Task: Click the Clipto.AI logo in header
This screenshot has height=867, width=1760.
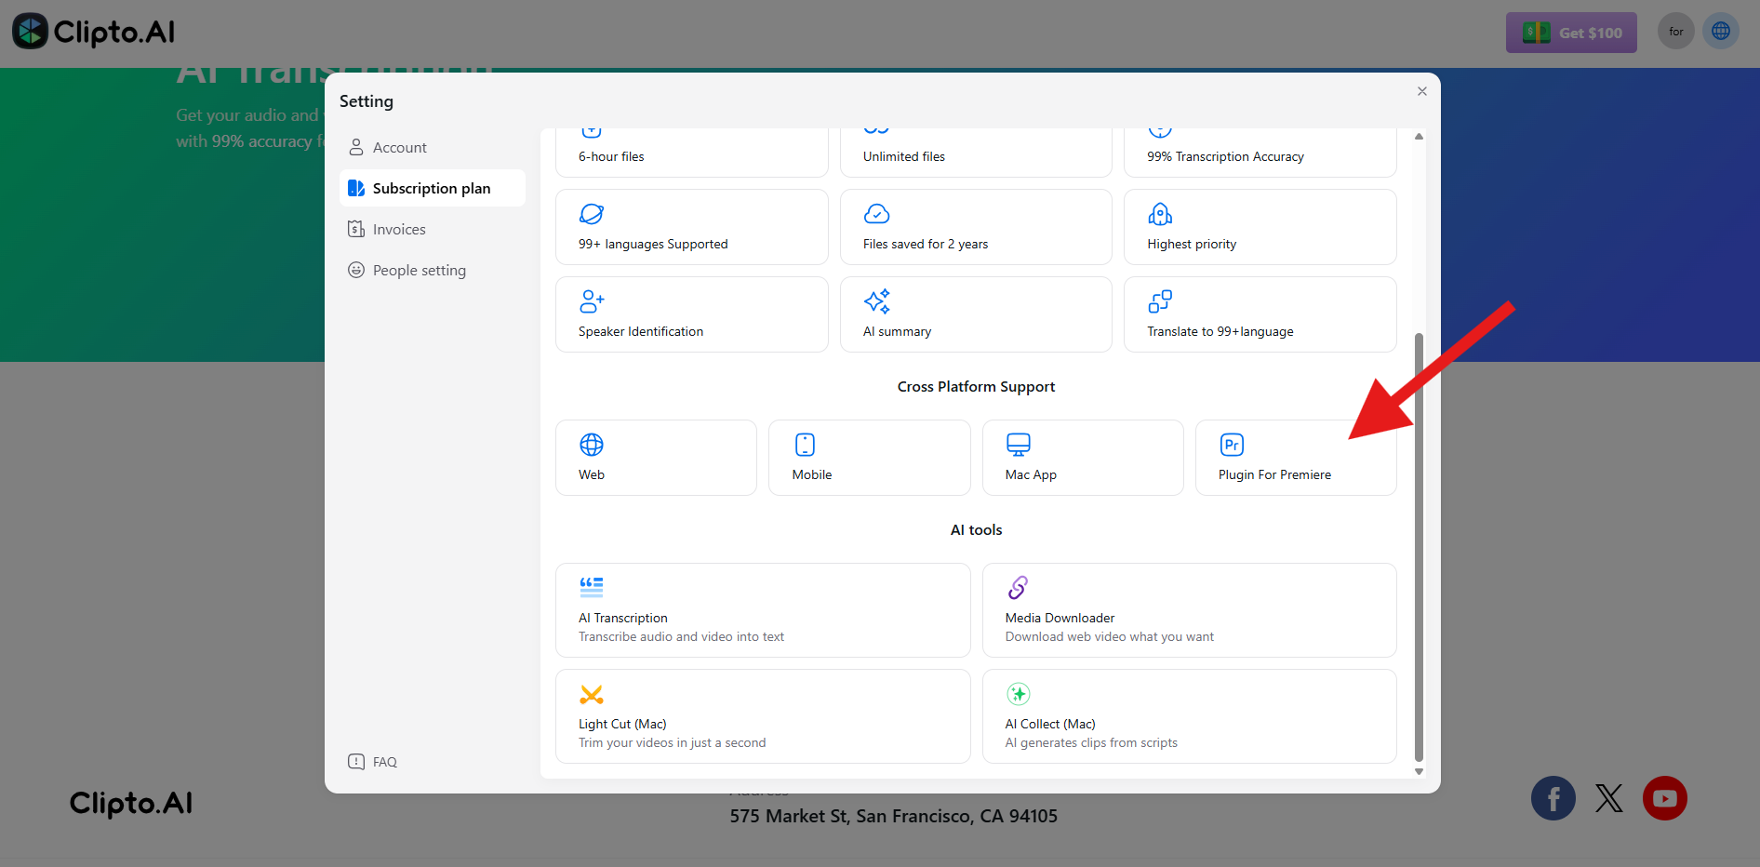Action: point(93,32)
